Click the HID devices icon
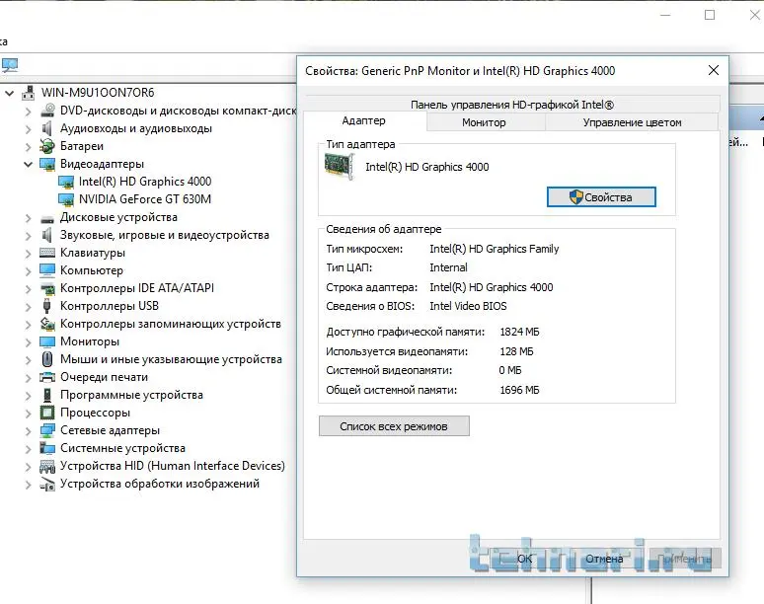Viewport: 764px width, 604px height. coord(47,467)
